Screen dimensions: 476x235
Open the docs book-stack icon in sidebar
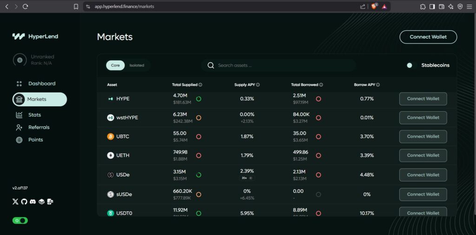(41, 201)
